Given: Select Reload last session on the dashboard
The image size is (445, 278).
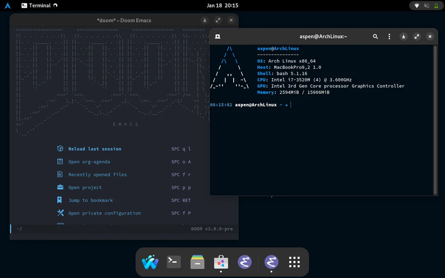Looking at the screenshot, I should (95, 149).
